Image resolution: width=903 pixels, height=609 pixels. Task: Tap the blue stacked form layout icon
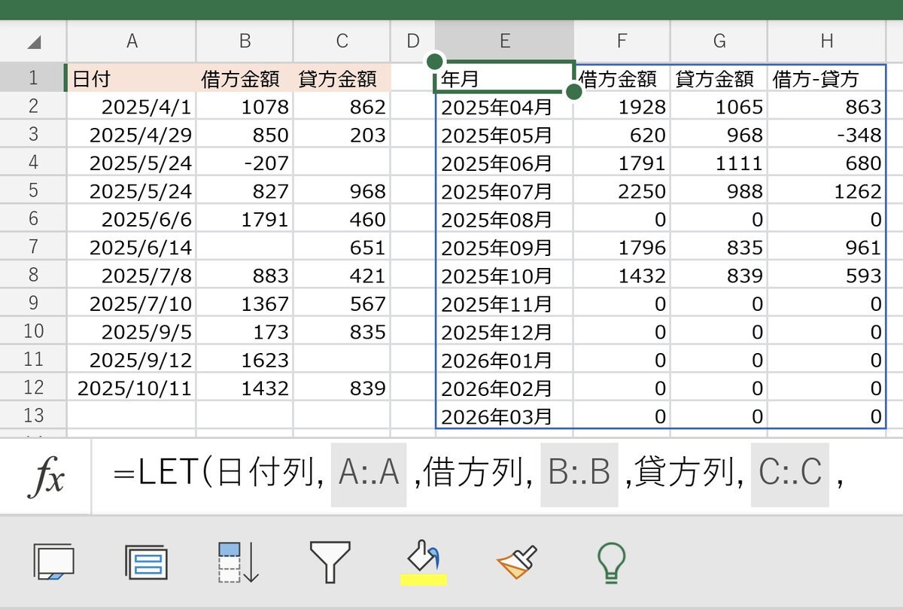coord(146,562)
